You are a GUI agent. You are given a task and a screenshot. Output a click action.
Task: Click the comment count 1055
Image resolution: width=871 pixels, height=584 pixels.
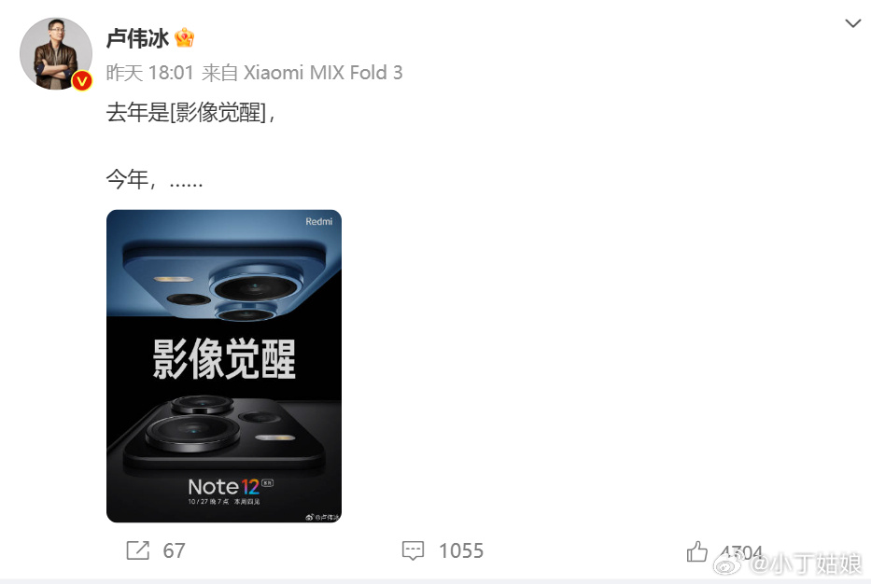pyautogui.click(x=461, y=550)
